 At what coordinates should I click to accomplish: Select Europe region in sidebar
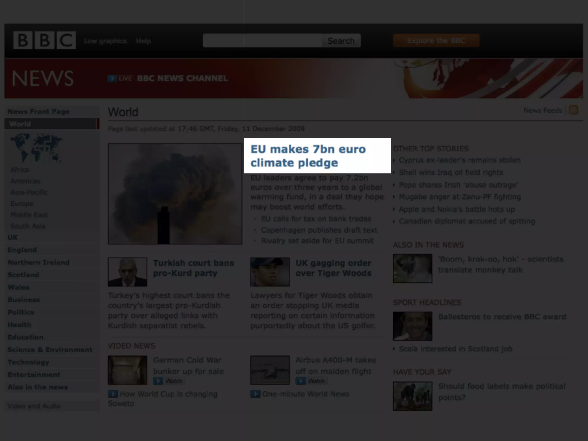(22, 204)
